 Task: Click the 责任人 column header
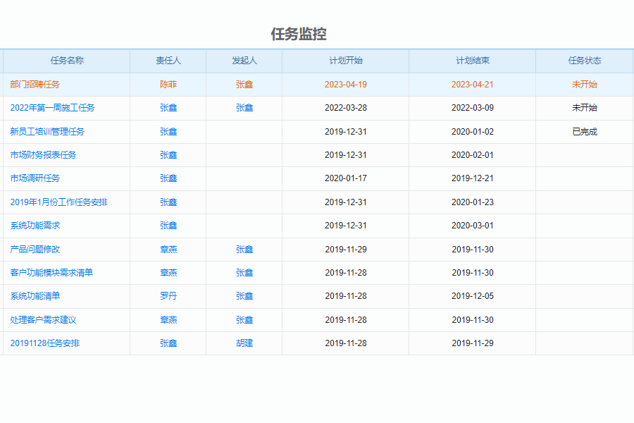tap(168, 61)
